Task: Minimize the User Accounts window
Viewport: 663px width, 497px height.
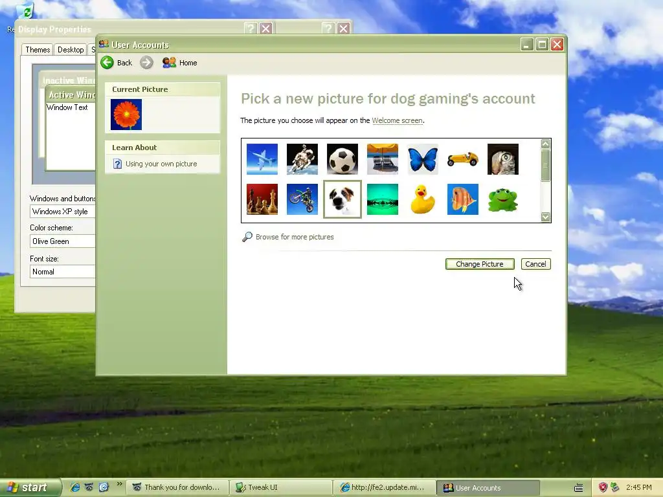Action: point(526,45)
